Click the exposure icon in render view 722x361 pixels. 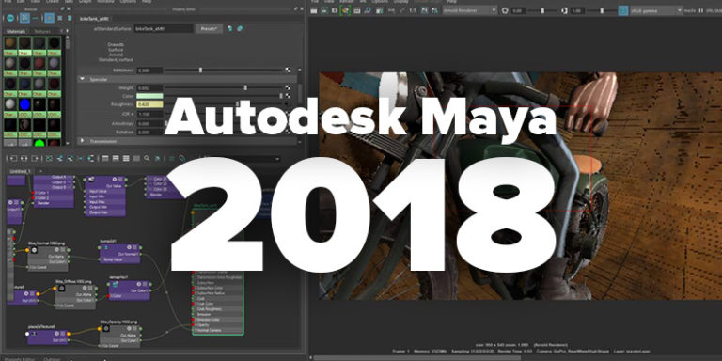click(505, 10)
